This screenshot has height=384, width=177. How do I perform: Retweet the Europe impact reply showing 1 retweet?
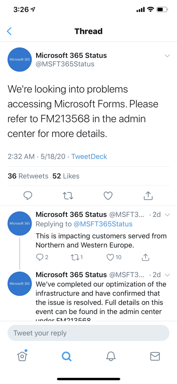pos(77,257)
